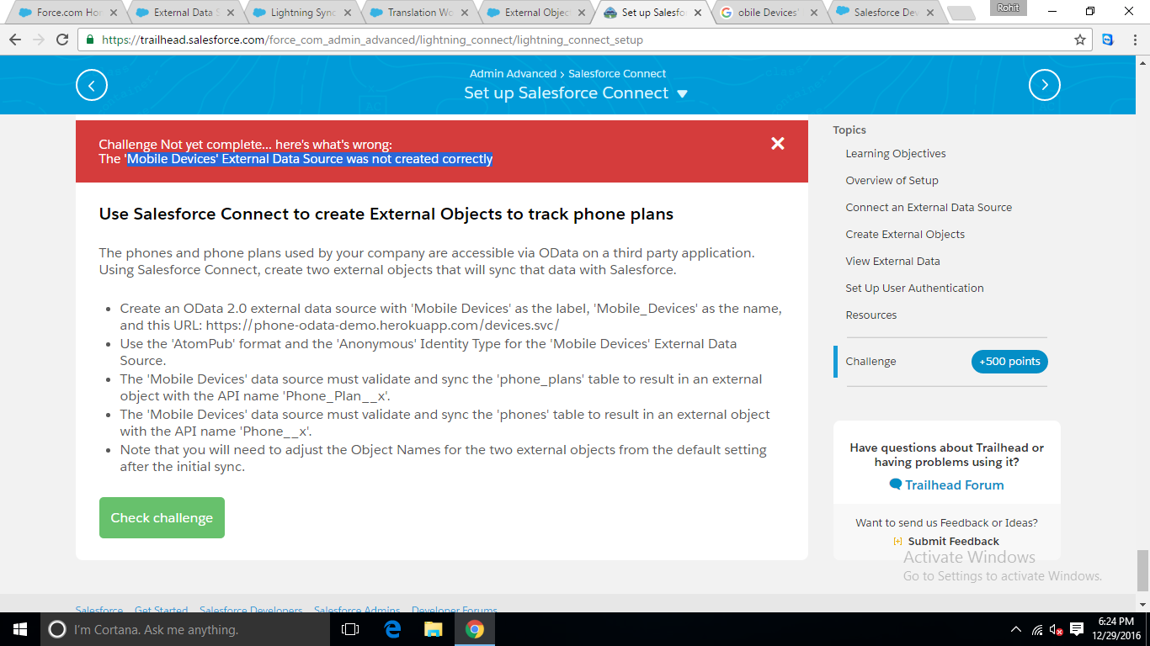This screenshot has width=1150, height=646.
Task: Open the Salesforce Connect breadcrumb link
Action: tap(617, 74)
